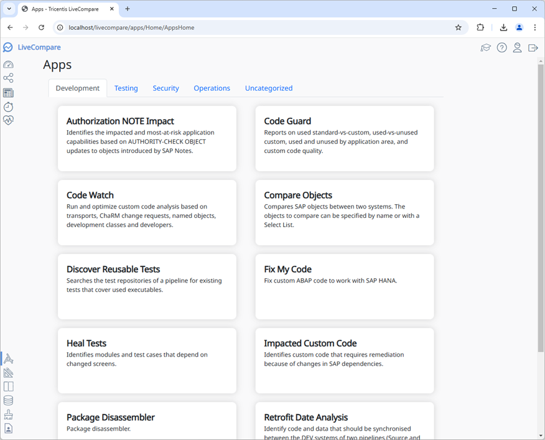
Task: Open the Code Guard app card
Action: point(345,138)
